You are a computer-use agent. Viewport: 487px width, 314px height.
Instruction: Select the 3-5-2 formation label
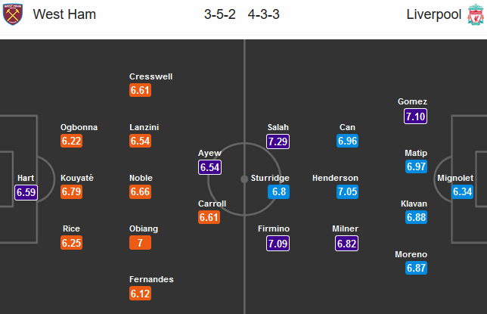[x=220, y=14]
